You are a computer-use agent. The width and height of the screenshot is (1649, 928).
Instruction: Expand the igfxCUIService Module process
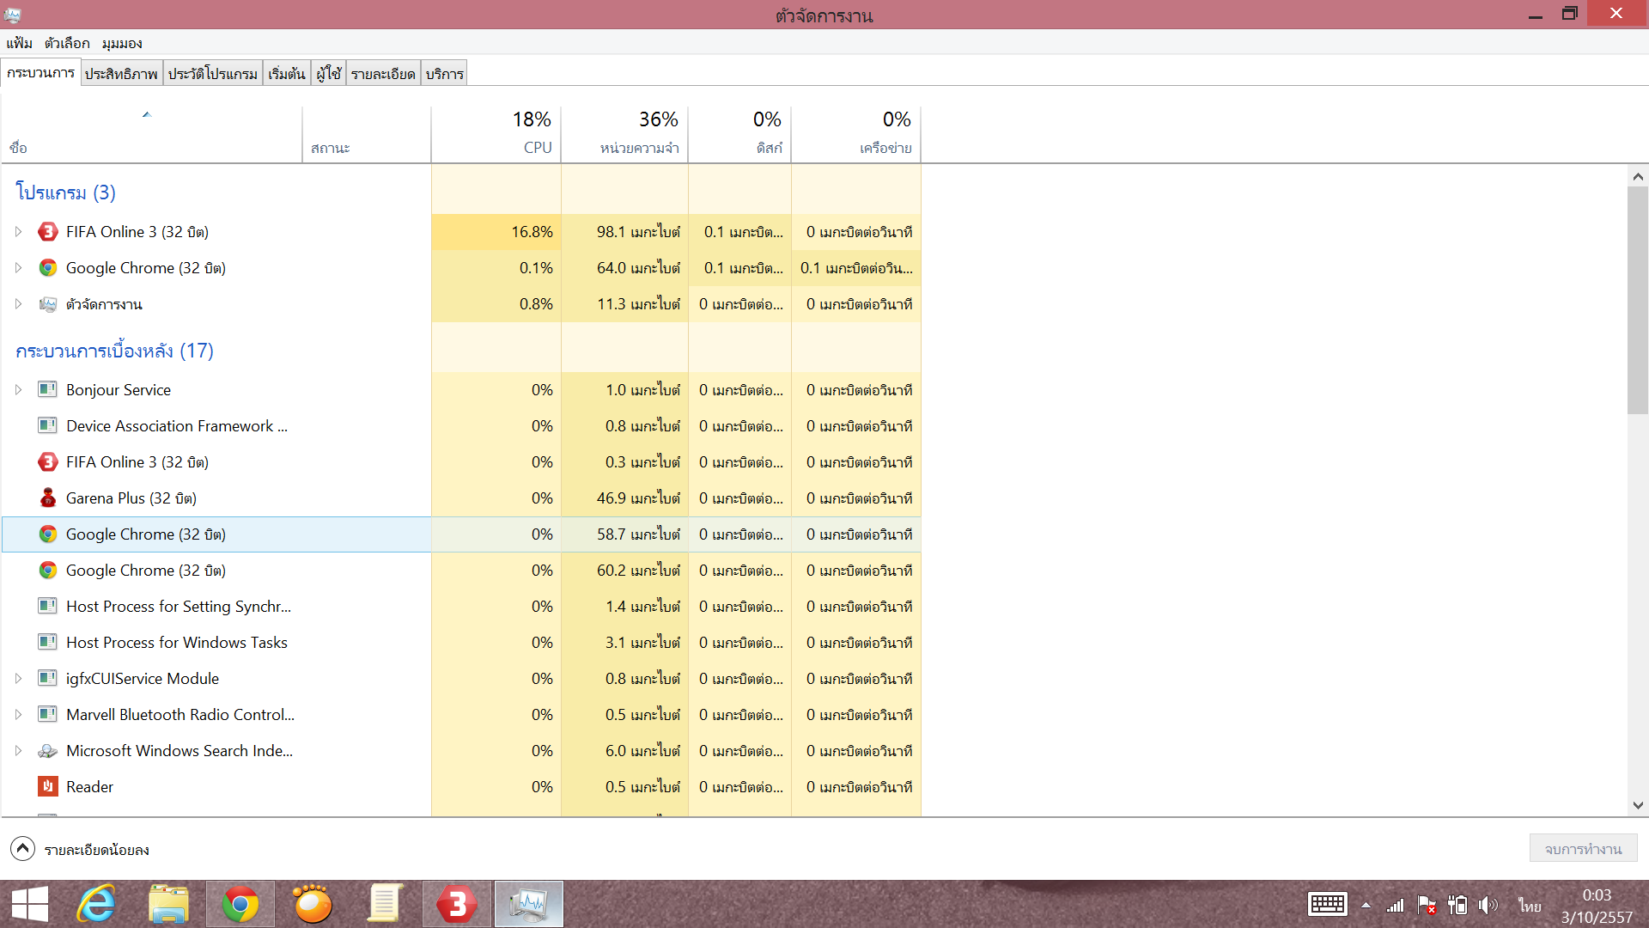point(18,679)
